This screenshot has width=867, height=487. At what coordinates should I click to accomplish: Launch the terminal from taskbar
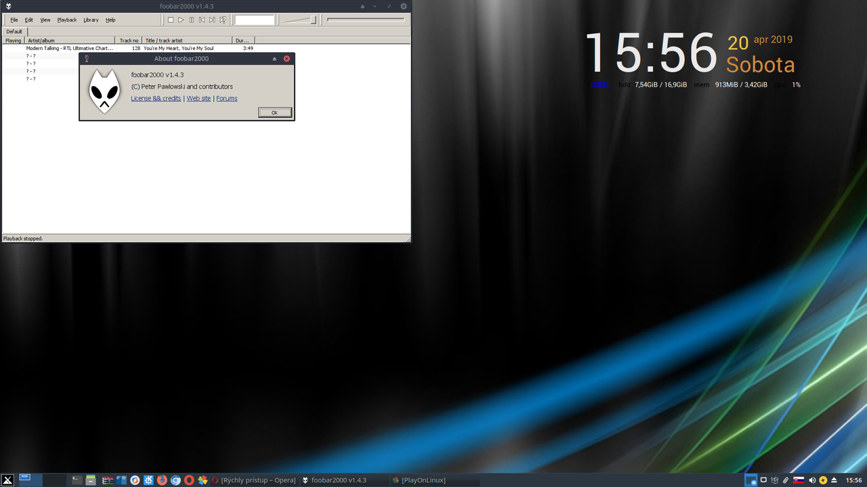click(77, 480)
